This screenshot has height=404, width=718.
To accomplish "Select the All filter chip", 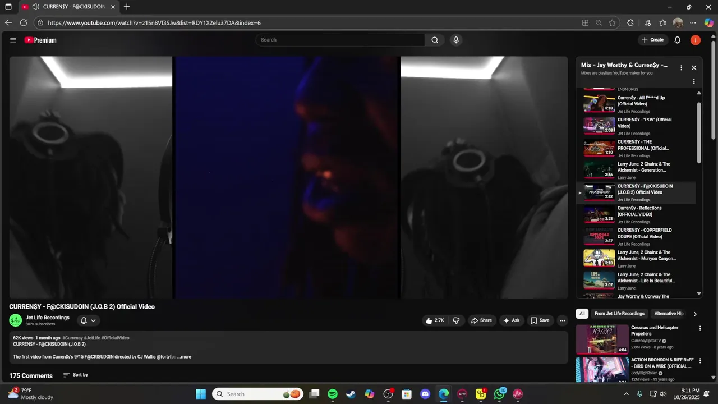I will pyautogui.click(x=582, y=314).
